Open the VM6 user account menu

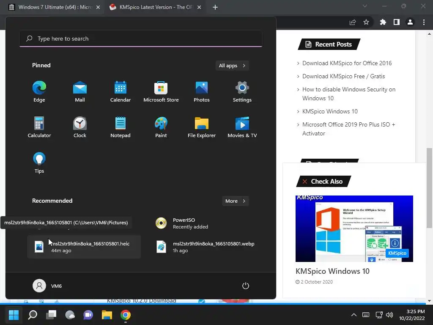click(47, 286)
